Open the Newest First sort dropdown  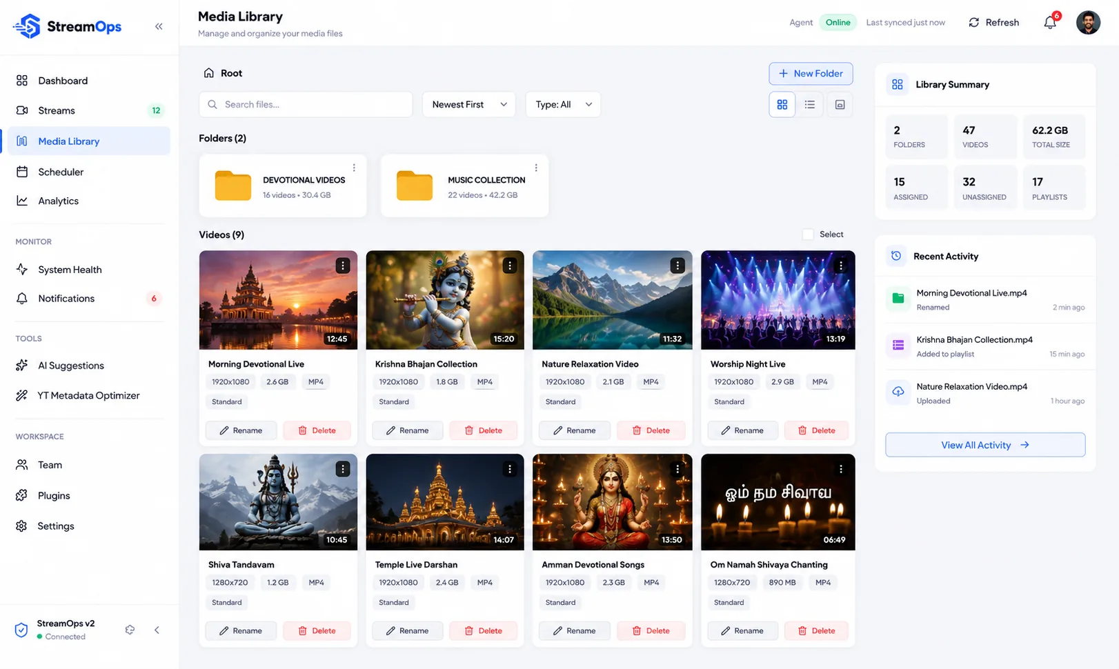pyautogui.click(x=469, y=105)
